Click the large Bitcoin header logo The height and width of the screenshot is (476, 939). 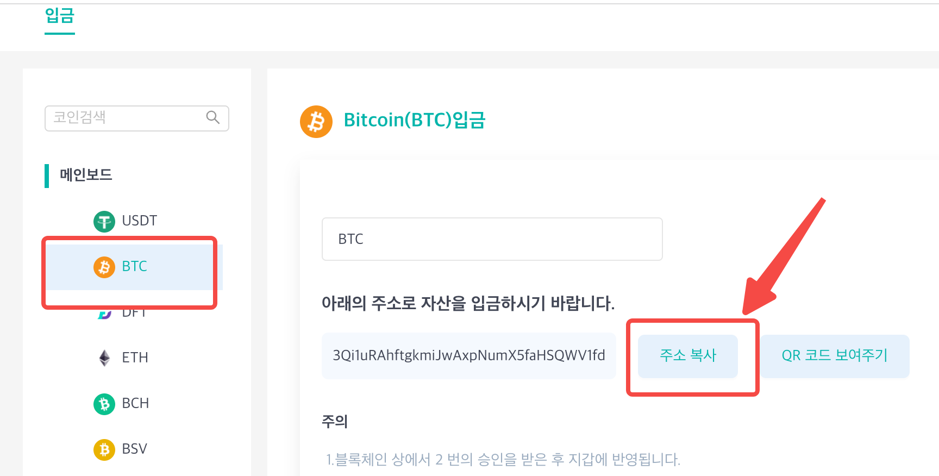click(x=316, y=122)
